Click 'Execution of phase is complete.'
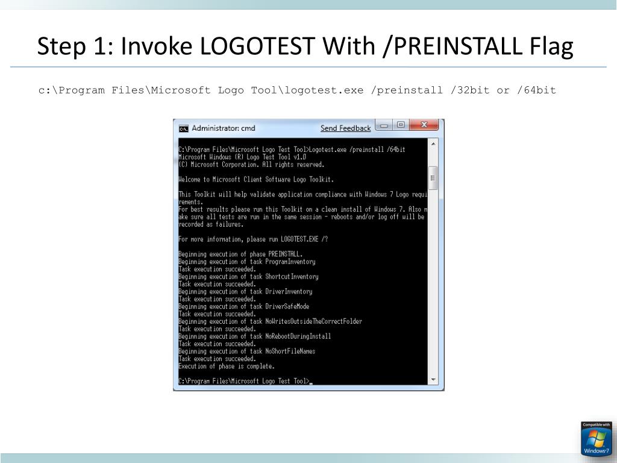Image resolution: width=617 pixels, height=463 pixels. 227,367
